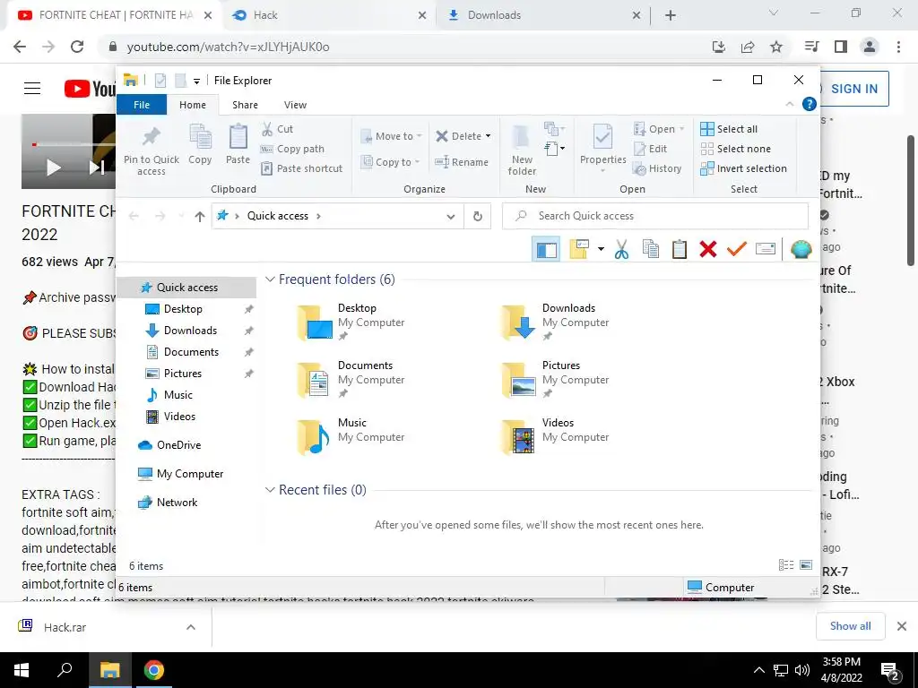Open folder view options dropdown arrow
Image resolution: width=918 pixels, height=688 pixels.
point(601,249)
